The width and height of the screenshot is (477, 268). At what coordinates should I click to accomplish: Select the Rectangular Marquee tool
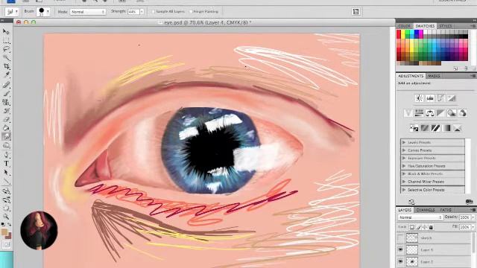tap(6, 40)
